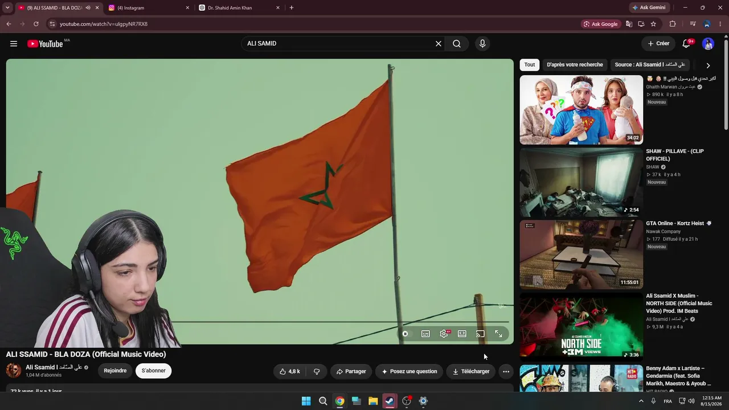Bookmark this page with the star

(653, 24)
